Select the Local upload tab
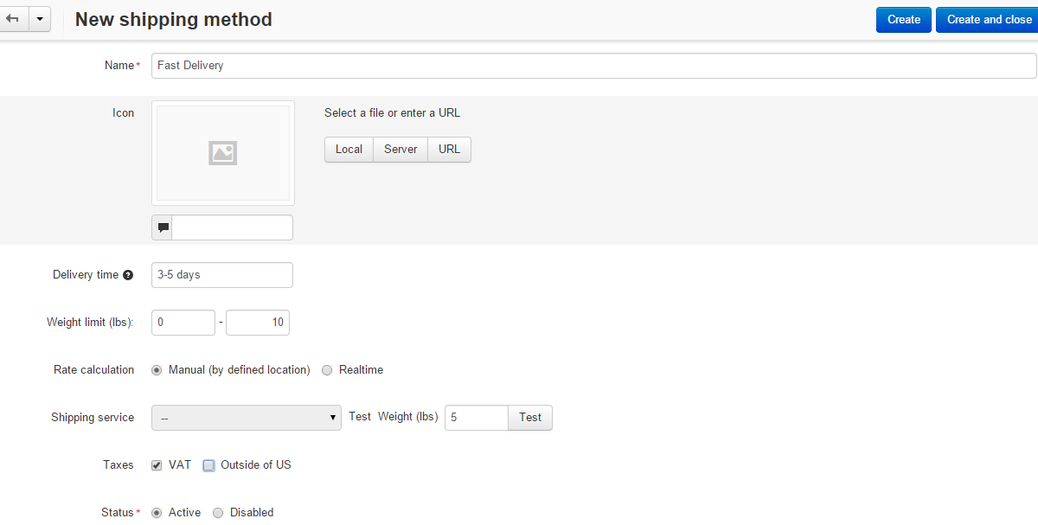The height and width of the screenshot is (525, 1038). 349,149
